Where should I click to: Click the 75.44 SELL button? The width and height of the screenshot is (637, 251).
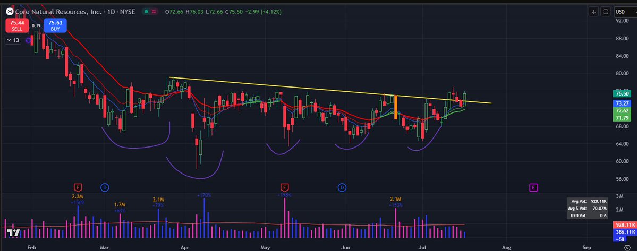(17, 25)
